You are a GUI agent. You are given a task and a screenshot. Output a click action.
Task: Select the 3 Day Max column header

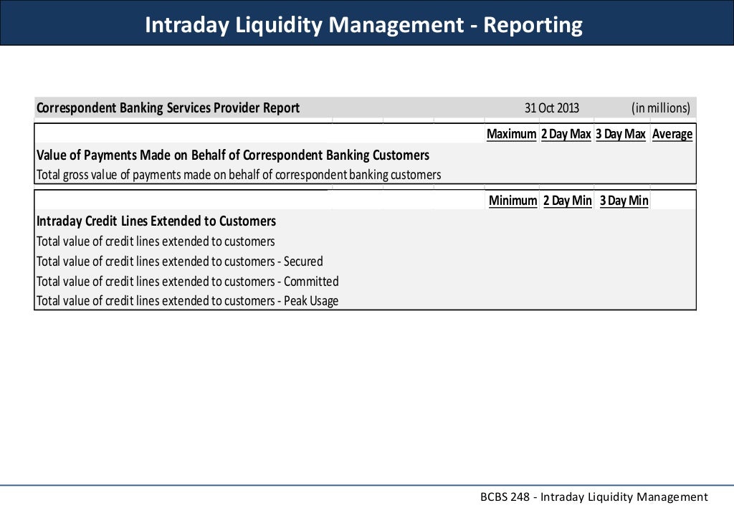coord(621,134)
